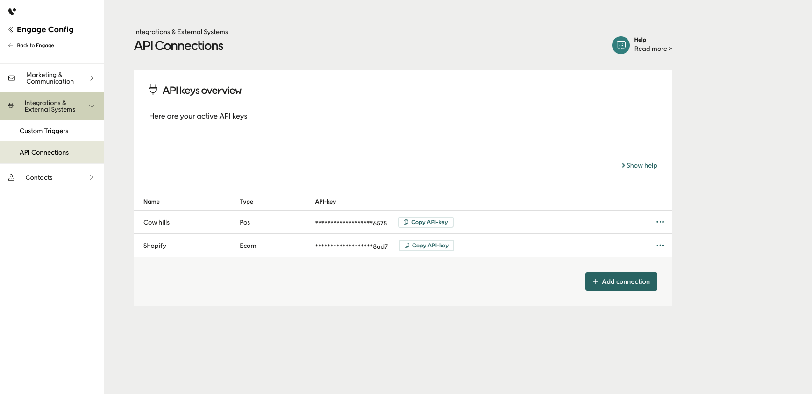Click masked key ending in 8ad7
The image size is (812, 394).
351,246
